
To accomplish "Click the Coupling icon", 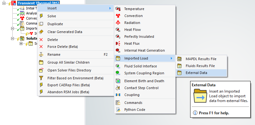I will pos(118,95).
